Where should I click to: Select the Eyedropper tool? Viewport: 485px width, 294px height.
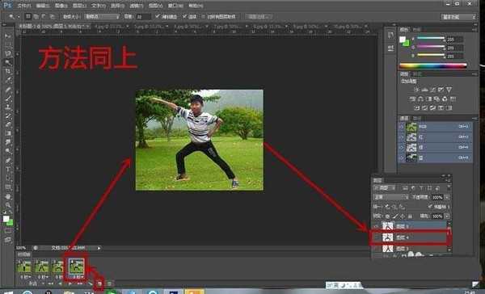click(7, 80)
